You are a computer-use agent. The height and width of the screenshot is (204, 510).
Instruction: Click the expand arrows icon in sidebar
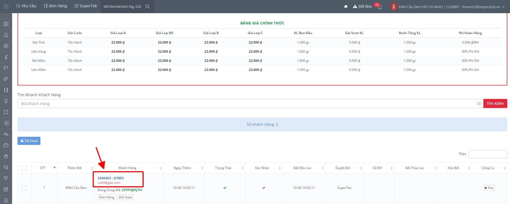click(x=6, y=112)
